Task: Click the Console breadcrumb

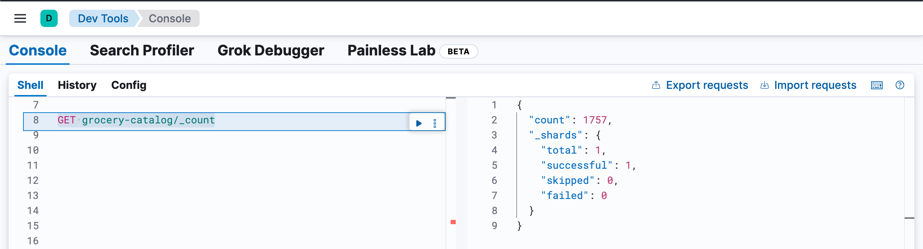Action: point(169,18)
